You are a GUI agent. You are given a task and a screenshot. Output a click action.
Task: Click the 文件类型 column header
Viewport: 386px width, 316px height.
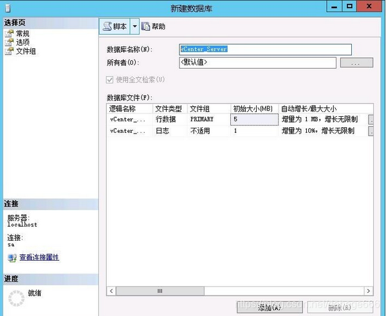(x=170, y=109)
